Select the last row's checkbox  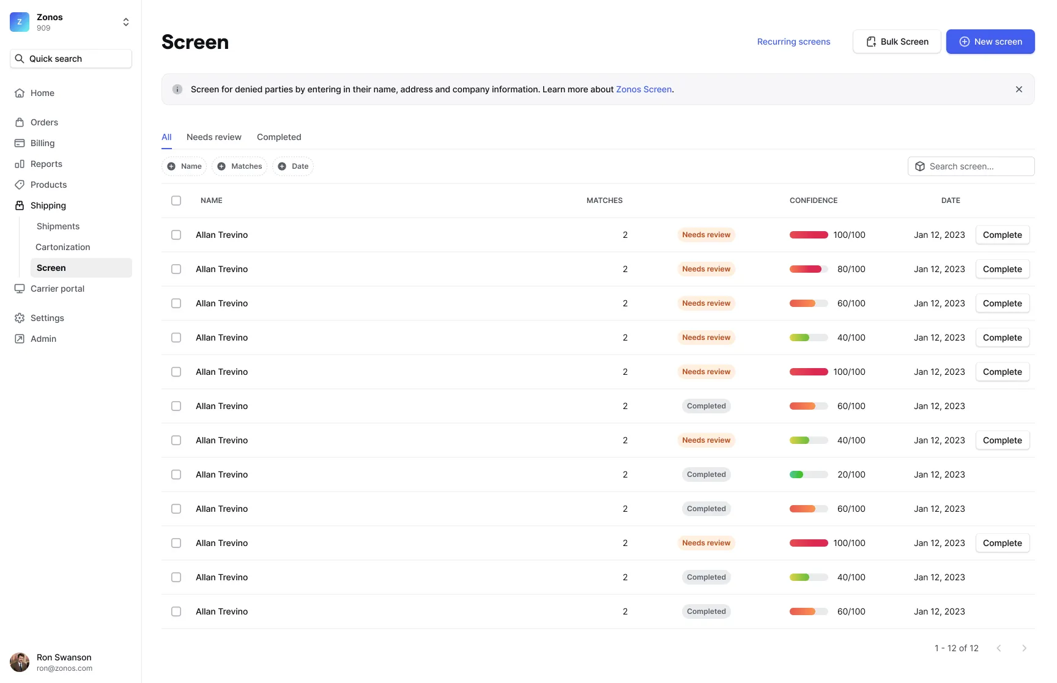click(176, 611)
